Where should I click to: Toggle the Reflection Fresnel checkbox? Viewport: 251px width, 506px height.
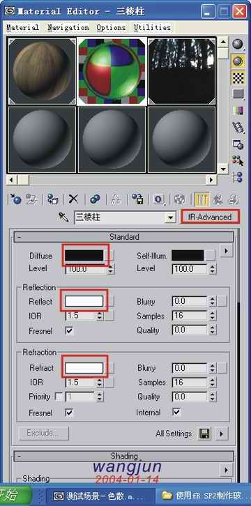tap(69, 331)
